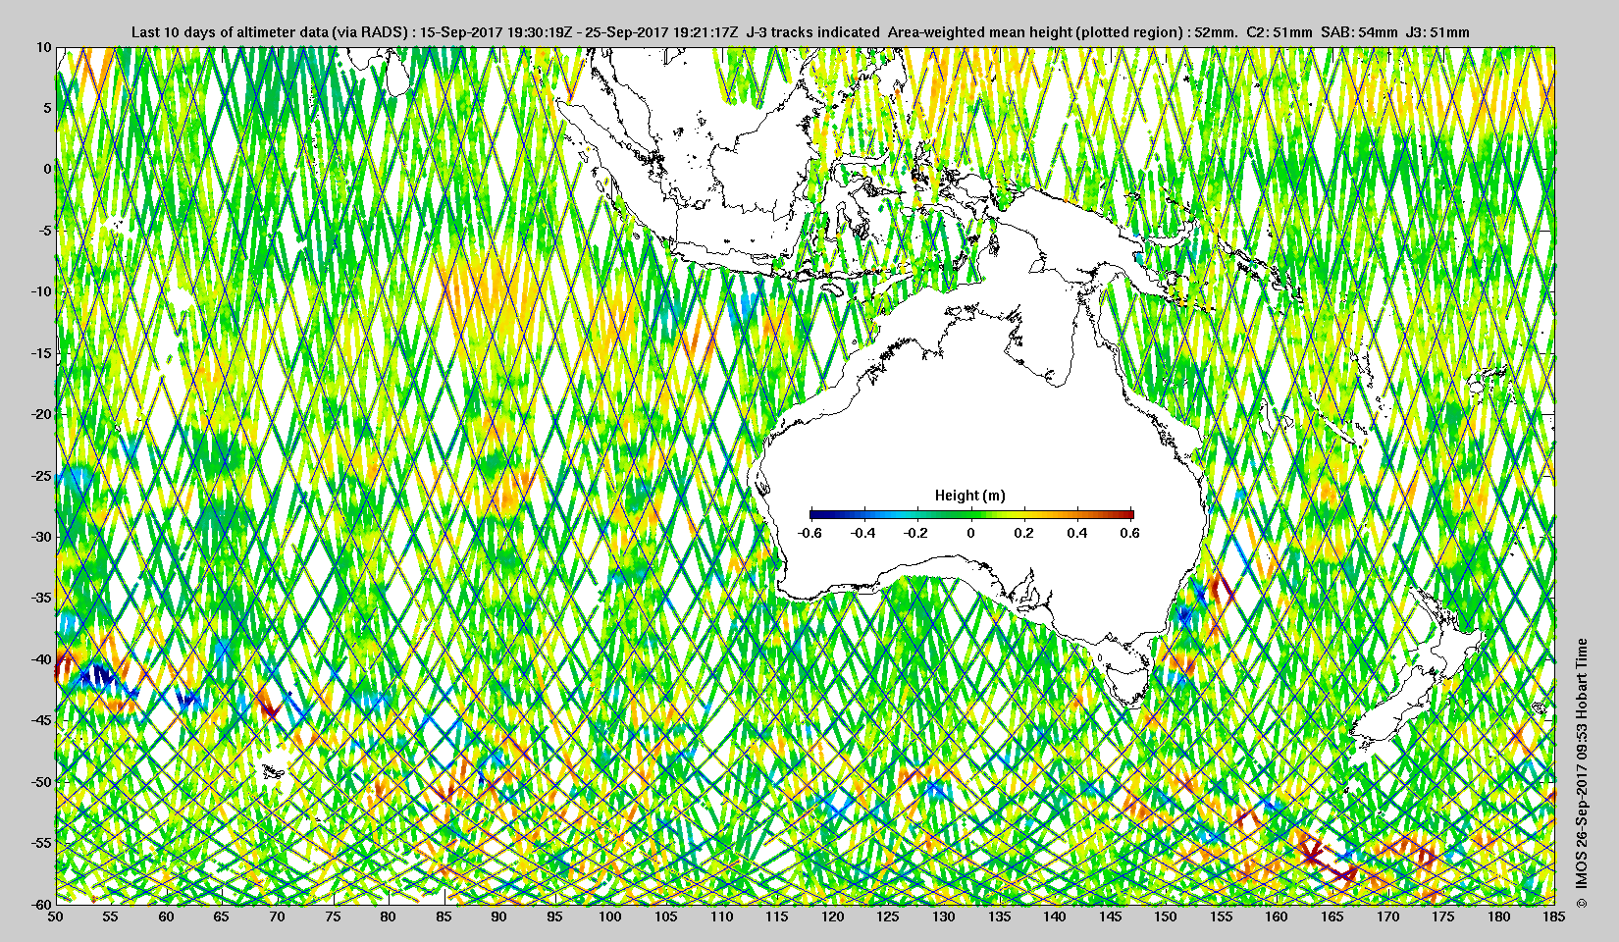
Task: Click the end timestamp '25-Sep-2017 19:21:17Z'
Action: (662, 32)
